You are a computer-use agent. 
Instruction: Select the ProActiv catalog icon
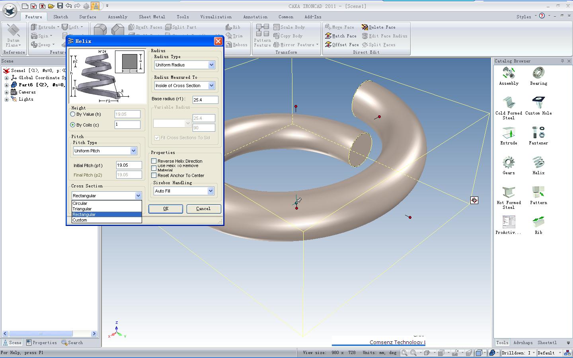pyautogui.click(x=509, y=222)
